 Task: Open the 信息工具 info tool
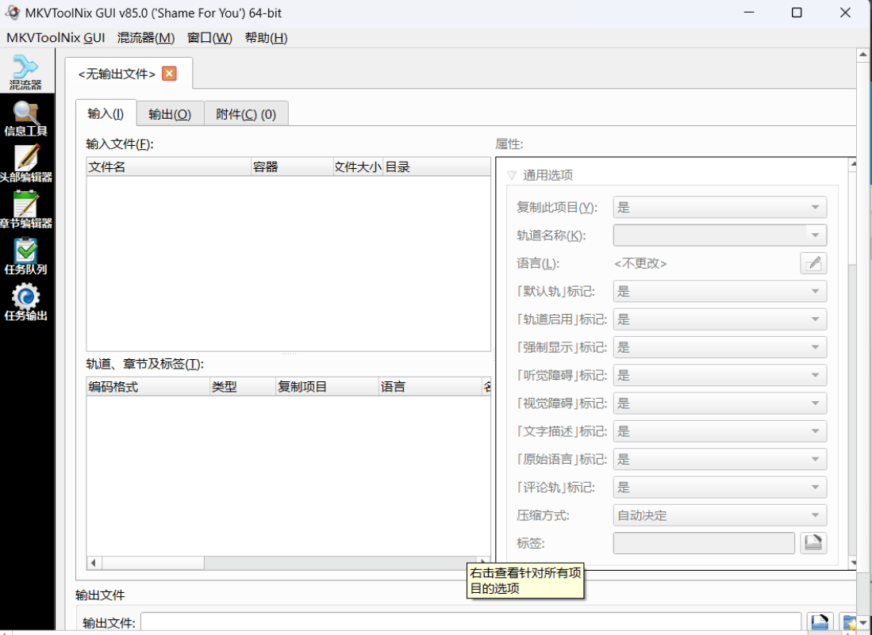pos(25,118)
